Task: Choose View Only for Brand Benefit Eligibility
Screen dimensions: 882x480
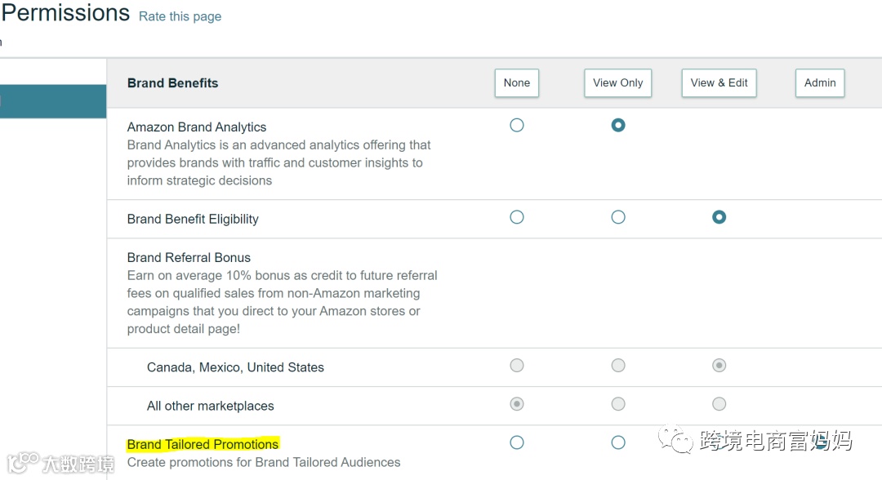Action: (618, 217)
